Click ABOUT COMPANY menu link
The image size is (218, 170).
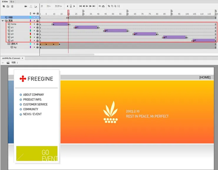click(34, 95)
